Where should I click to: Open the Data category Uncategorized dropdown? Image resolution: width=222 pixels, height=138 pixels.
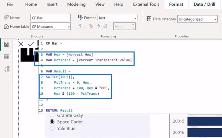[x=197, y=19]
